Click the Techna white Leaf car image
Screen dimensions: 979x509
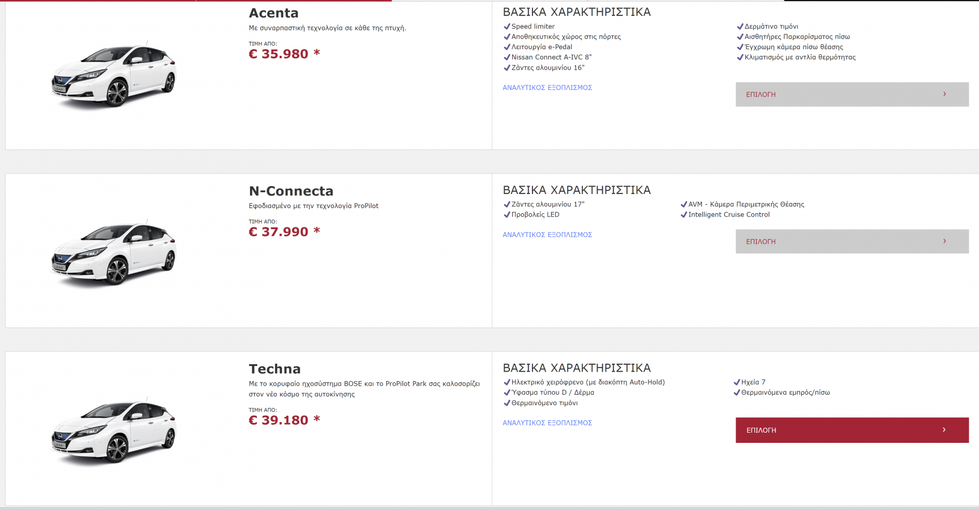114,433
